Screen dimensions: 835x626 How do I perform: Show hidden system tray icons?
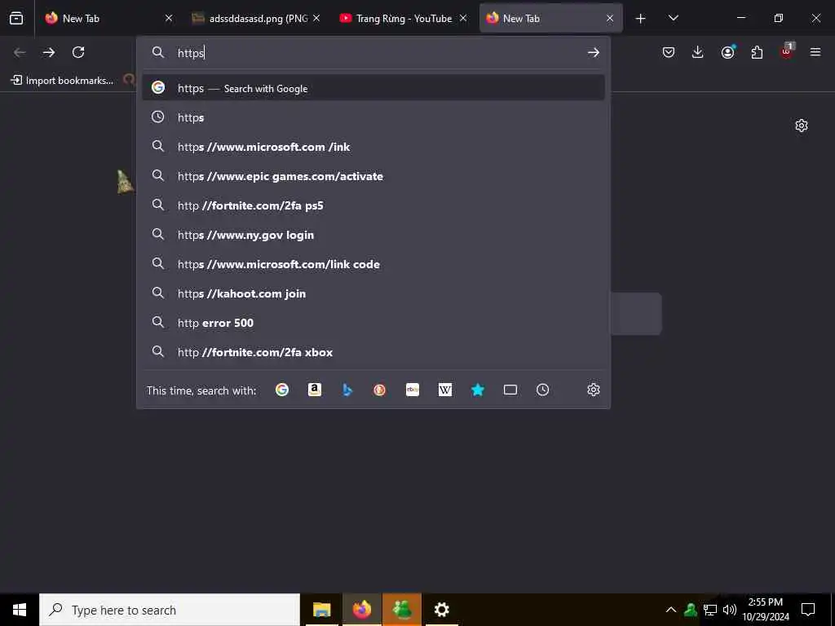[x=671, y=610]
